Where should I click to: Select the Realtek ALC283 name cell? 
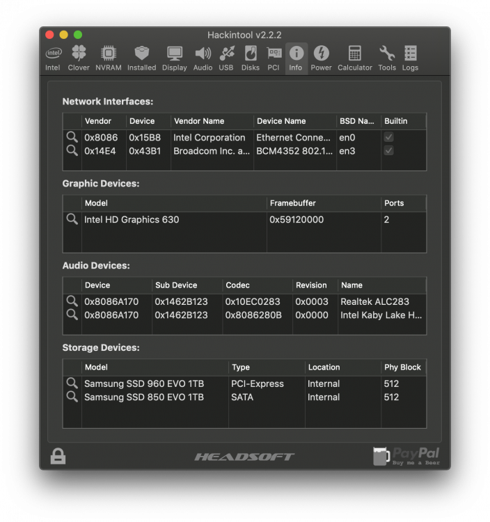pyautogui.click(x=375, y=301)
